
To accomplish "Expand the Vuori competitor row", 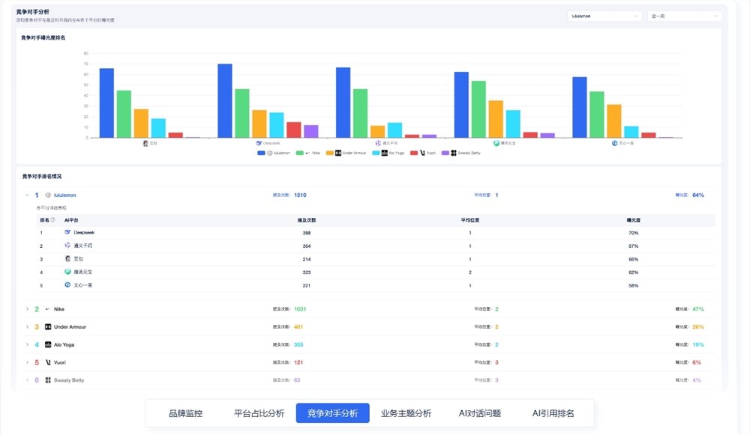I will point(27,362).
